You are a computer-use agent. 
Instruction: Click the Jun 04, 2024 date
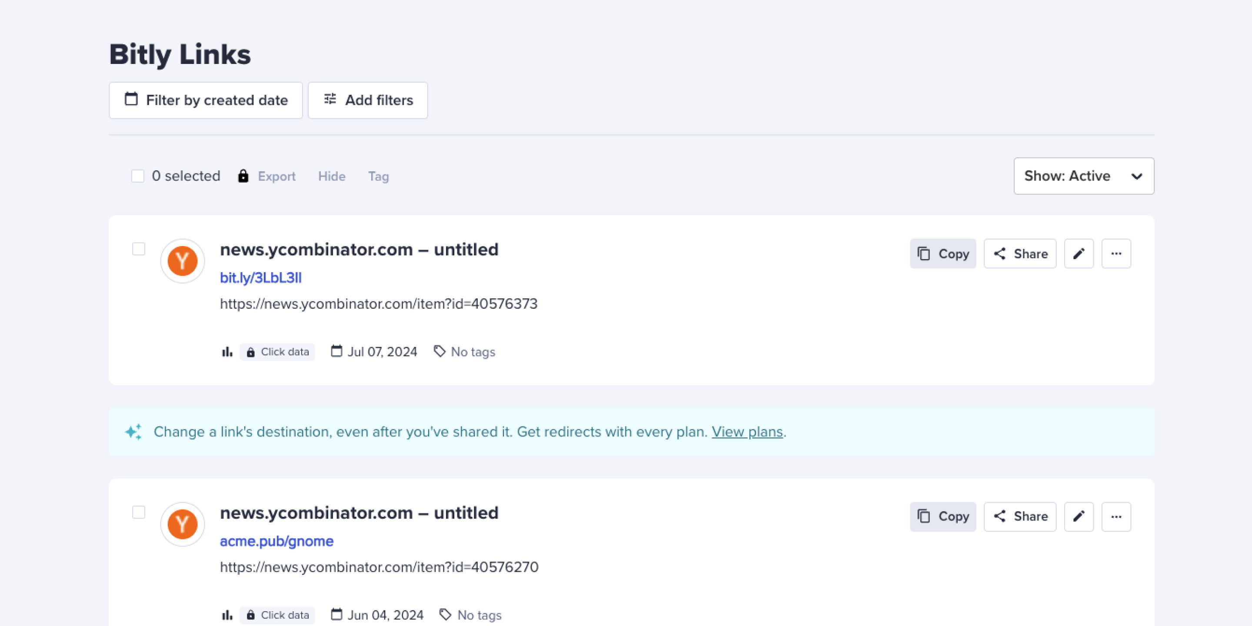pos(386,615)
